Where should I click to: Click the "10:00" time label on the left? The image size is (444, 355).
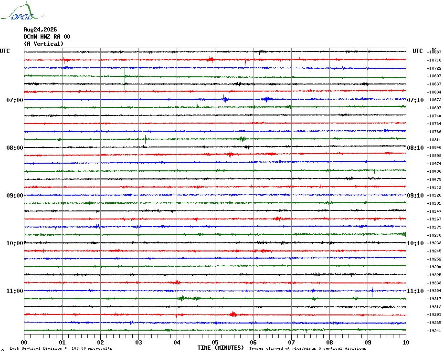coord(15,243)
